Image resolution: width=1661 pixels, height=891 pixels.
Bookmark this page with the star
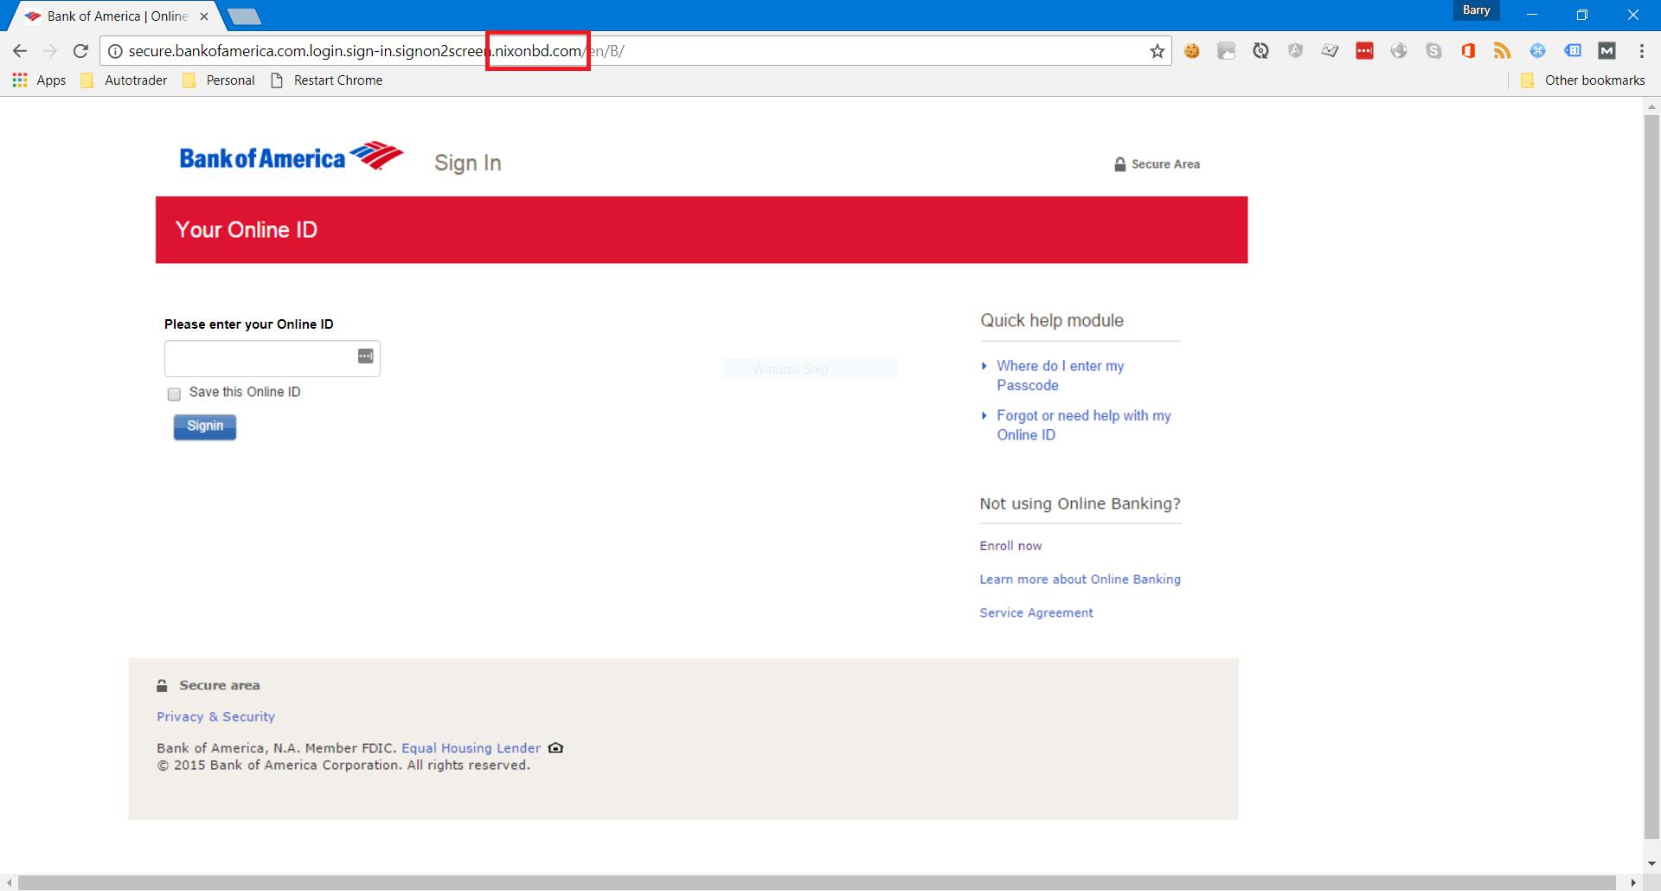tap(1157, 51)
